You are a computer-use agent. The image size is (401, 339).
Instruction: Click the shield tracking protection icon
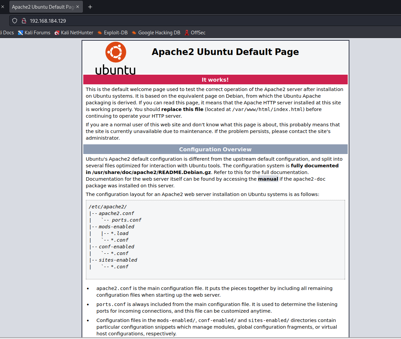[15, 21]
